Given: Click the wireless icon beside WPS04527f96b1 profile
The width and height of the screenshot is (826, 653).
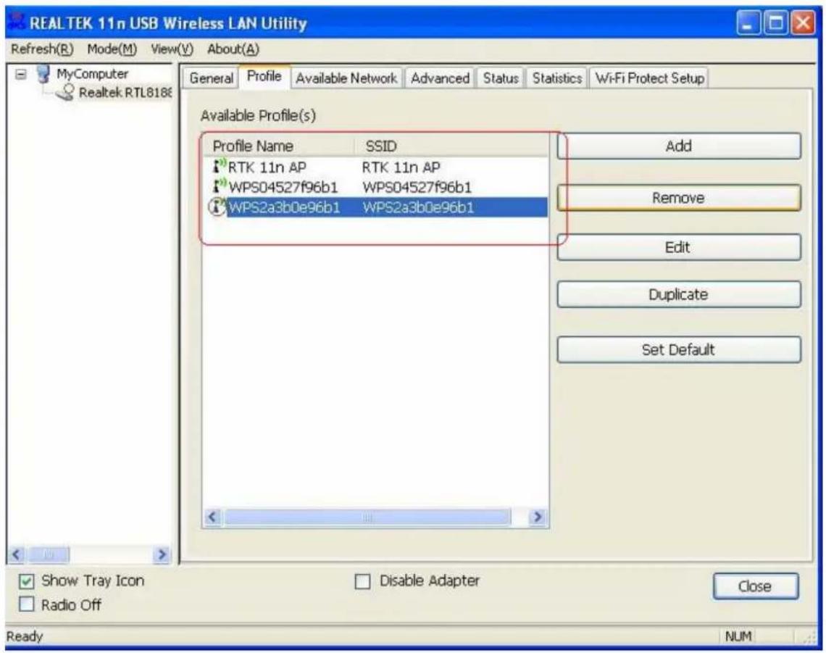Looking at the screenshot, I should click(x=220, y=186).
